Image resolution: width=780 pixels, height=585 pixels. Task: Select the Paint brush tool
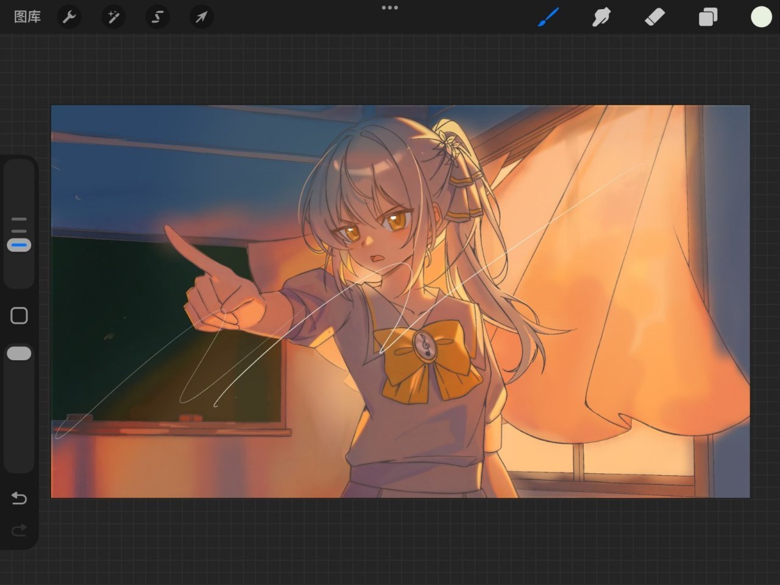[x=548, y=17]
